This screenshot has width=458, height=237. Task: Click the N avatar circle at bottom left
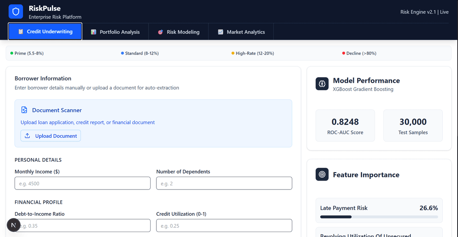pyautogui.click(x=14, y=225)
